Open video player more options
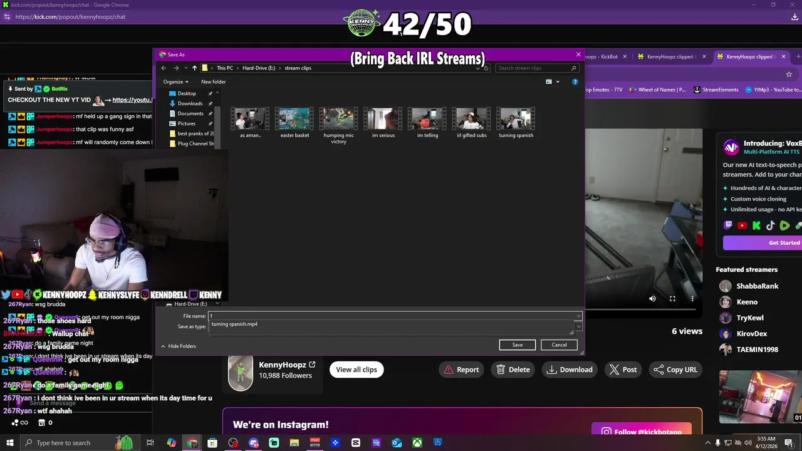Screen dimensions: 802x451 [x=692, y=299]
